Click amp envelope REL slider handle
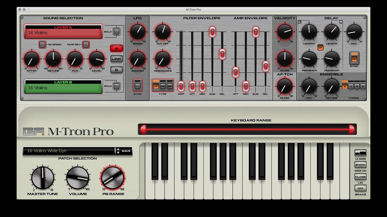Image resolution: width=387 pixels, height=217 pixels. pos(266,66)
